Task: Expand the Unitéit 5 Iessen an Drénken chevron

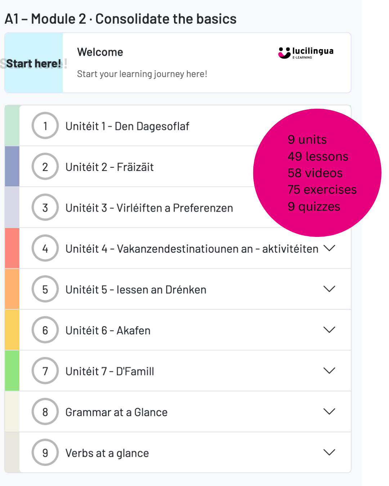Action: click(x=329, y=289)
